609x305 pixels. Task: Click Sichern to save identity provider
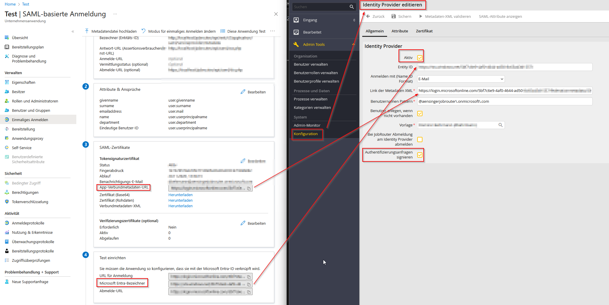[x=401, y=16]
